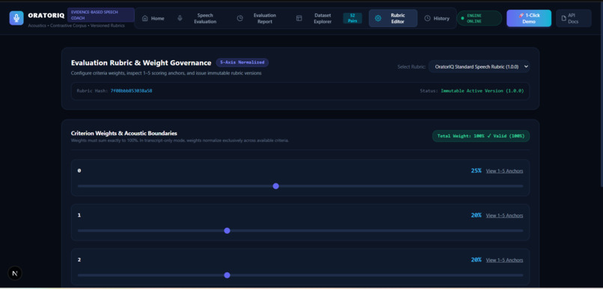Viewport: 603px width, 289px height.
Task: Click the Rubric Editor gear icon
Action: pos(378,19)
